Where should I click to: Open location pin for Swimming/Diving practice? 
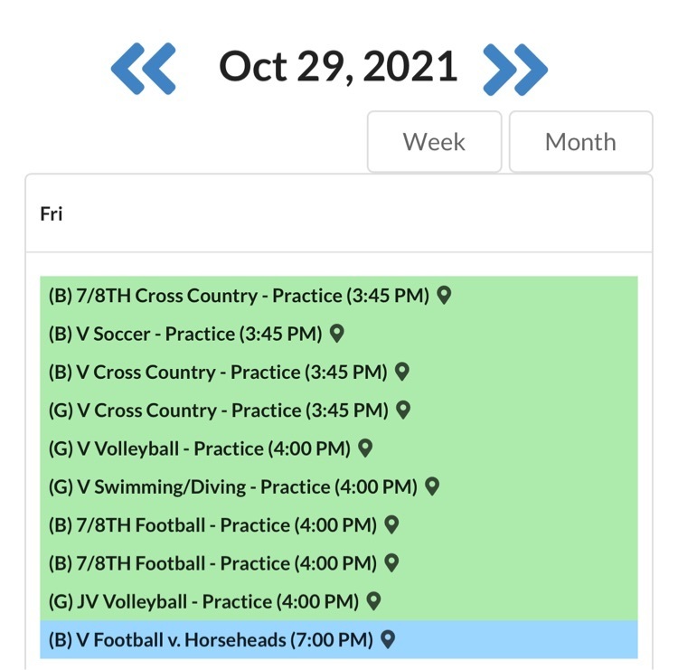(432, 486)
